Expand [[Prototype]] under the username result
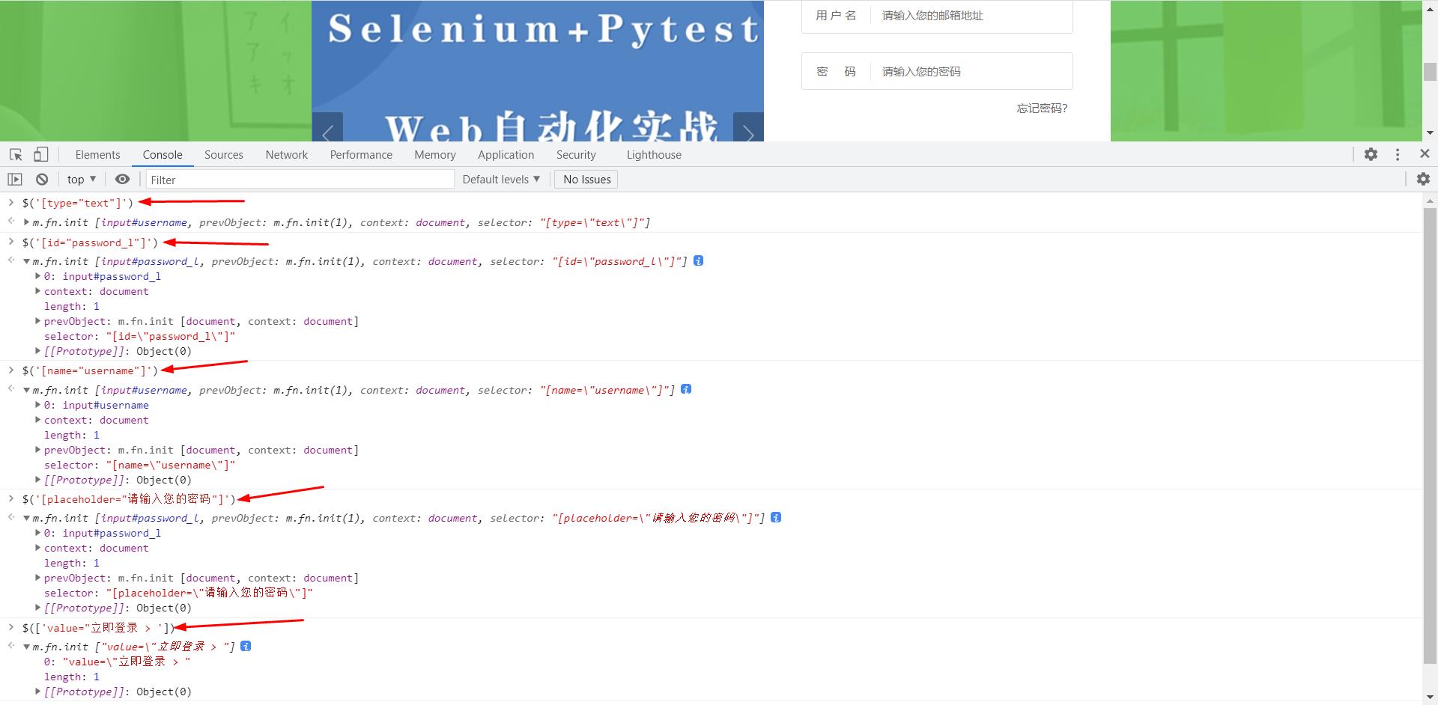The width and height of the screenshot is (1438, 705). (37, 480)
